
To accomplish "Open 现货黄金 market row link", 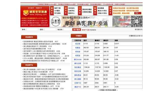I will pyautogui.click(x=78, y=67).
